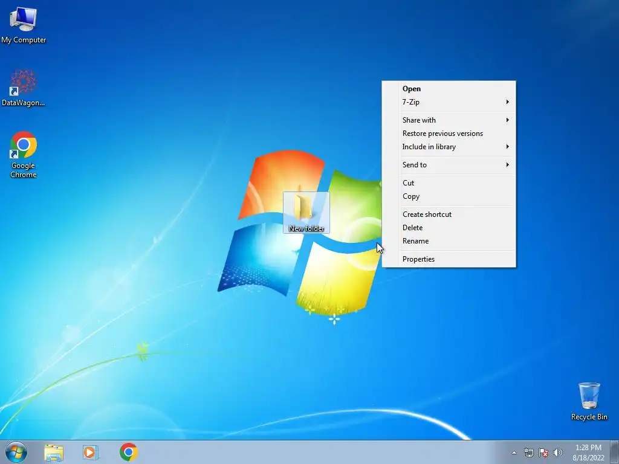
Task: Select the Google Chrome desktop shortcut
Action: 24,154
